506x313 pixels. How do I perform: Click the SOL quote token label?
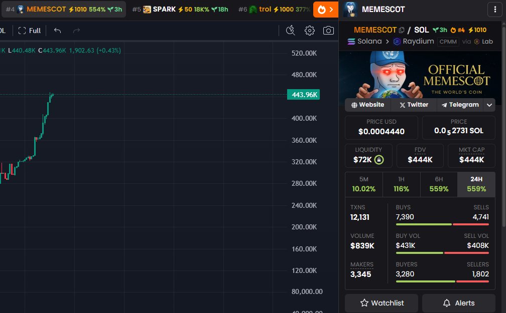[x=422, y=30]
